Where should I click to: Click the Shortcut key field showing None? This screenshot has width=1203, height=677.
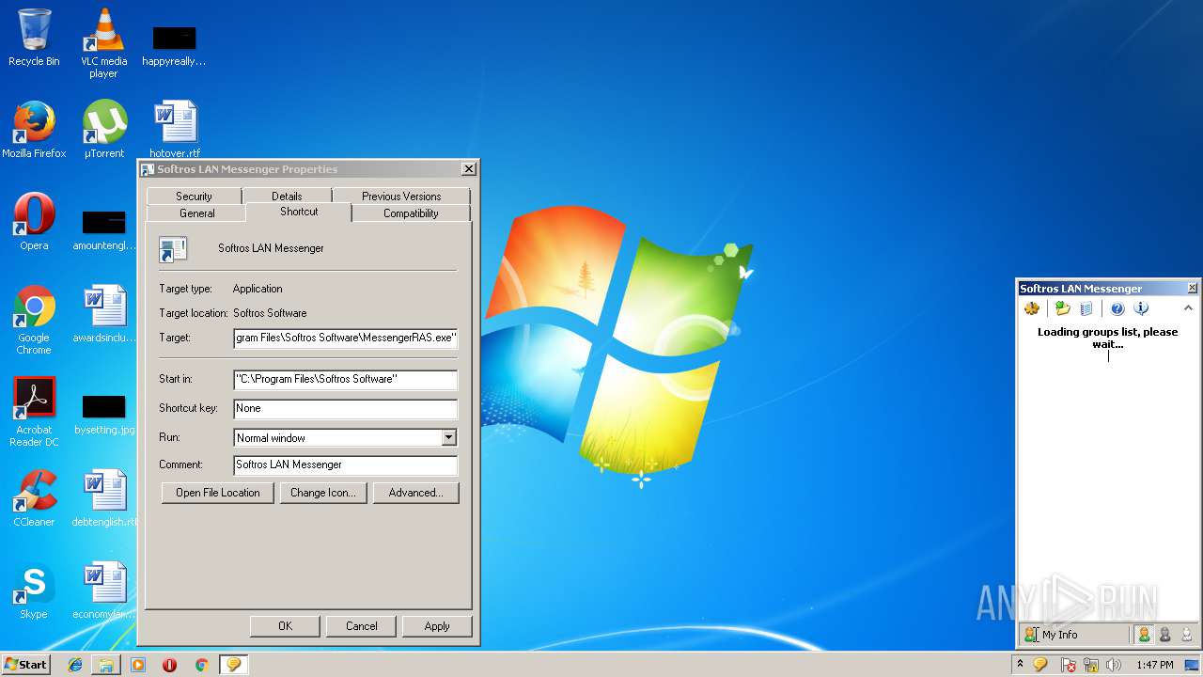[x=345, y=408]
